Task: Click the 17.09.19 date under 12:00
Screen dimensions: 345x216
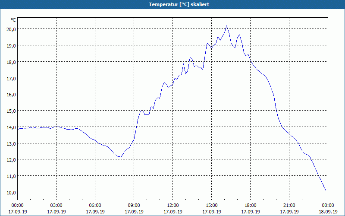Action: pyautogui.click(x=173, y=212)
